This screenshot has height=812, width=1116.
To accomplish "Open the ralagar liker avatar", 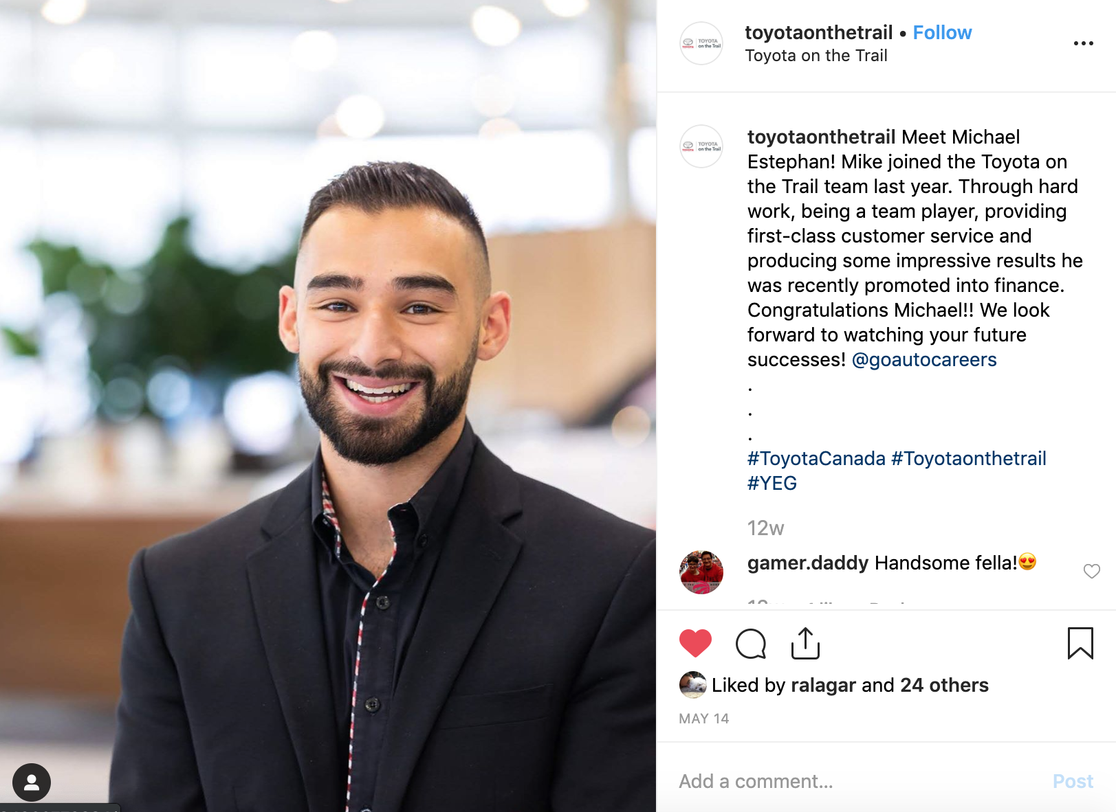I will coord(692,685).
